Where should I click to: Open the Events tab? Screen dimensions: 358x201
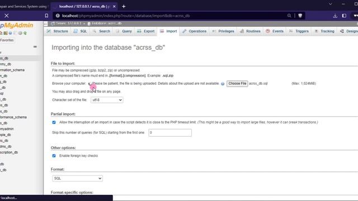(275, 31)
